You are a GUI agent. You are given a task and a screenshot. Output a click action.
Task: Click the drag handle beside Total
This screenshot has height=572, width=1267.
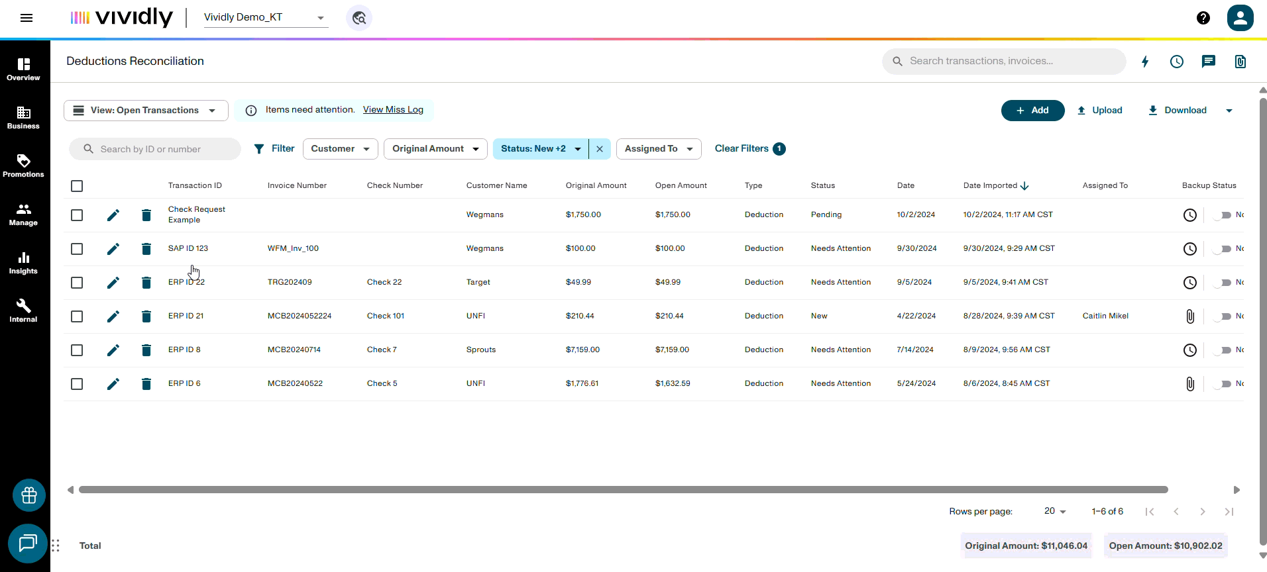[56, 546]
